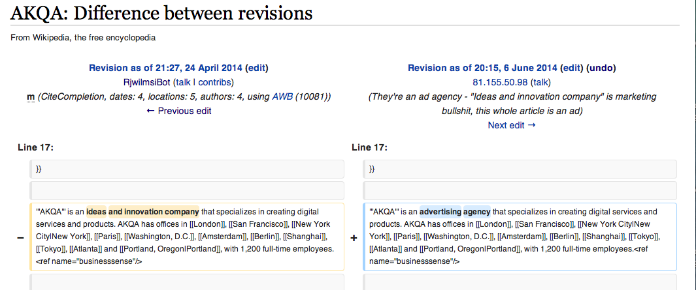
Task: Open IP user 81.155.50.98 link
Action: (501, 82)
